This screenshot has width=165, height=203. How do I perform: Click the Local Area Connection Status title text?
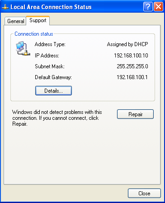51,7
